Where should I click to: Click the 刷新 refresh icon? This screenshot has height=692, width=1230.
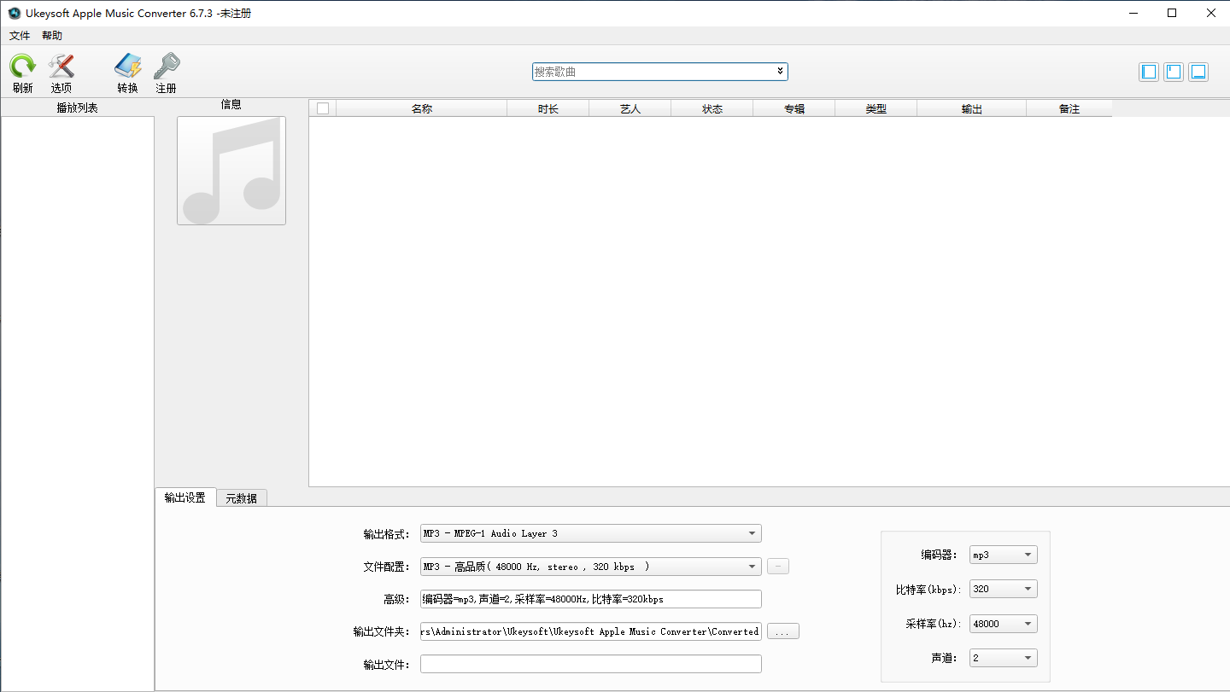tap(22, 67)
